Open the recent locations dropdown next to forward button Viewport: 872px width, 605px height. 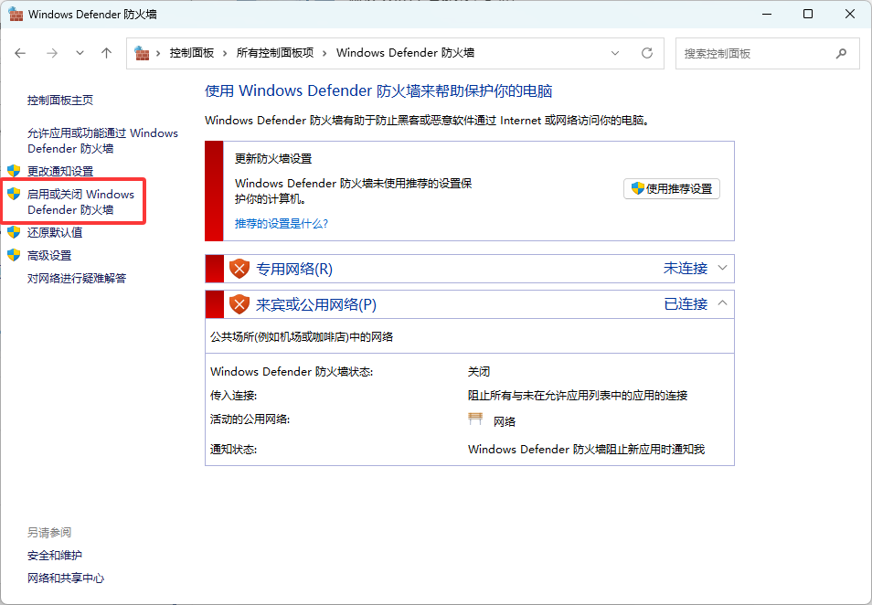point(80,53)
